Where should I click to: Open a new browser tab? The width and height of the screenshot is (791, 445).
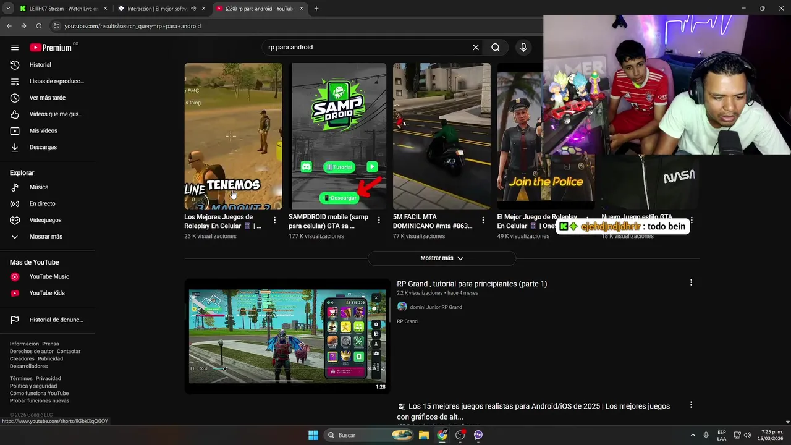(x=316, y=9)
